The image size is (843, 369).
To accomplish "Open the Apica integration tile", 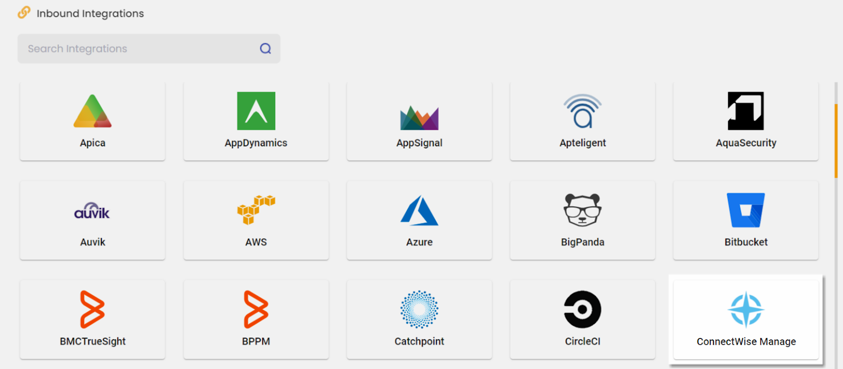I will pyautogui.click(x=93, y=121).
